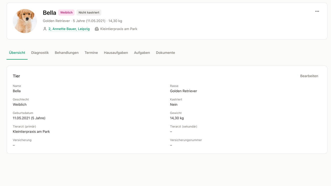Click the pink Weiblich badge
331x186 pixels.
click(x=66, y=13)
